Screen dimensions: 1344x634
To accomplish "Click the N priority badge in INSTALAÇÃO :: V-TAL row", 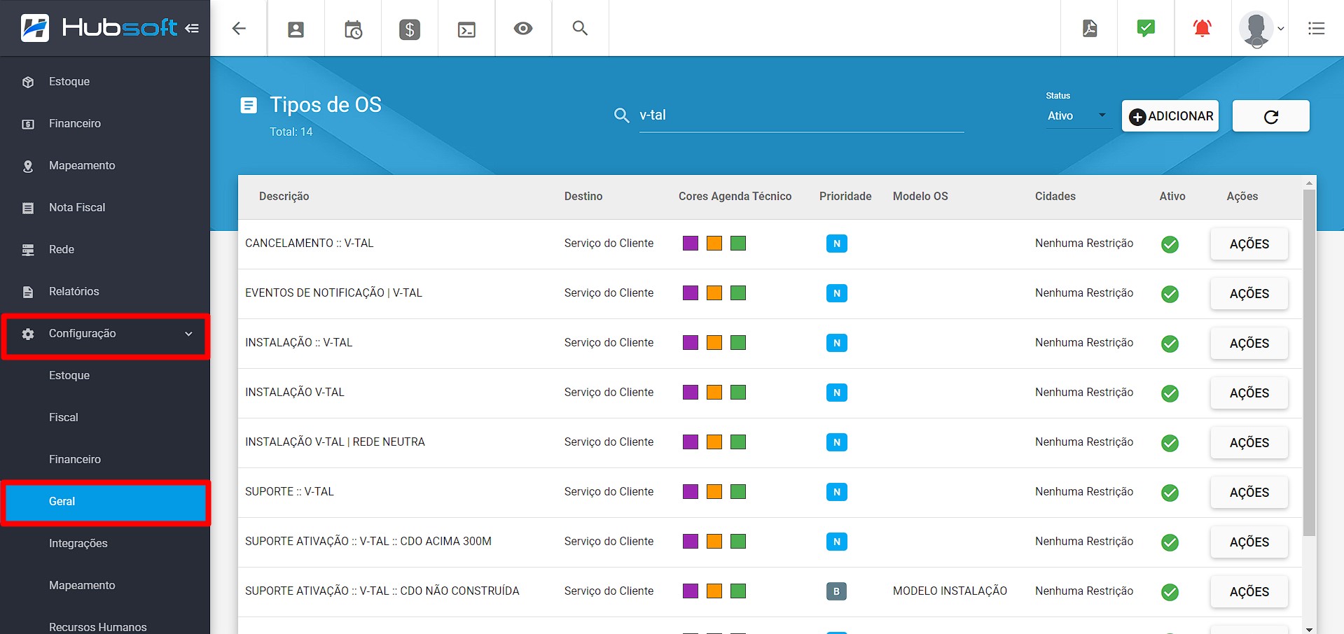I will [x=837, y=343].
